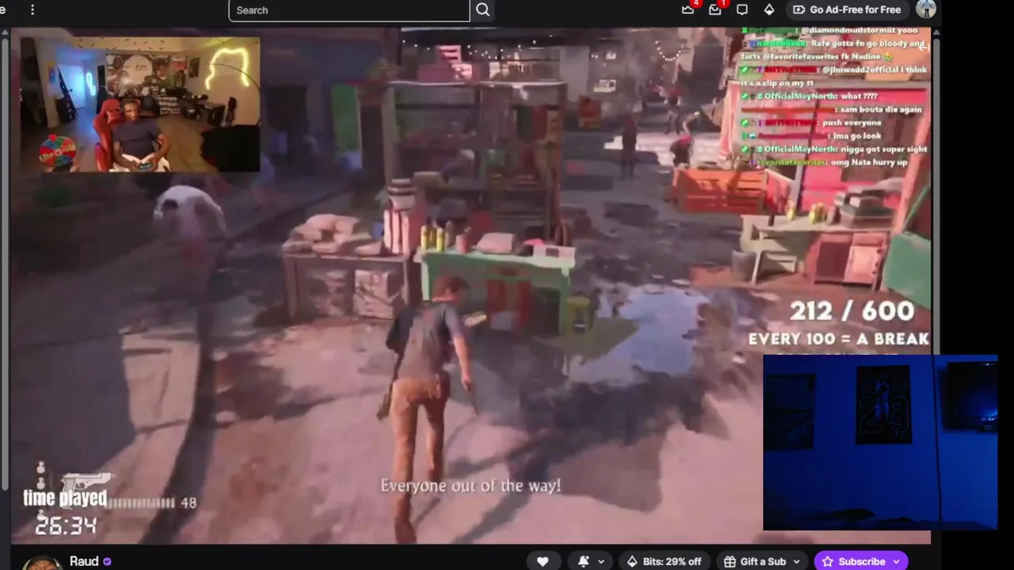Expand the Subscribe dropdown chevron
This screenshot has height=570, width=1014.
[x=897, y=561]
